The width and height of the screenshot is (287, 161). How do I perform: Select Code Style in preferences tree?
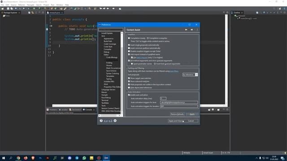[108, 47]
